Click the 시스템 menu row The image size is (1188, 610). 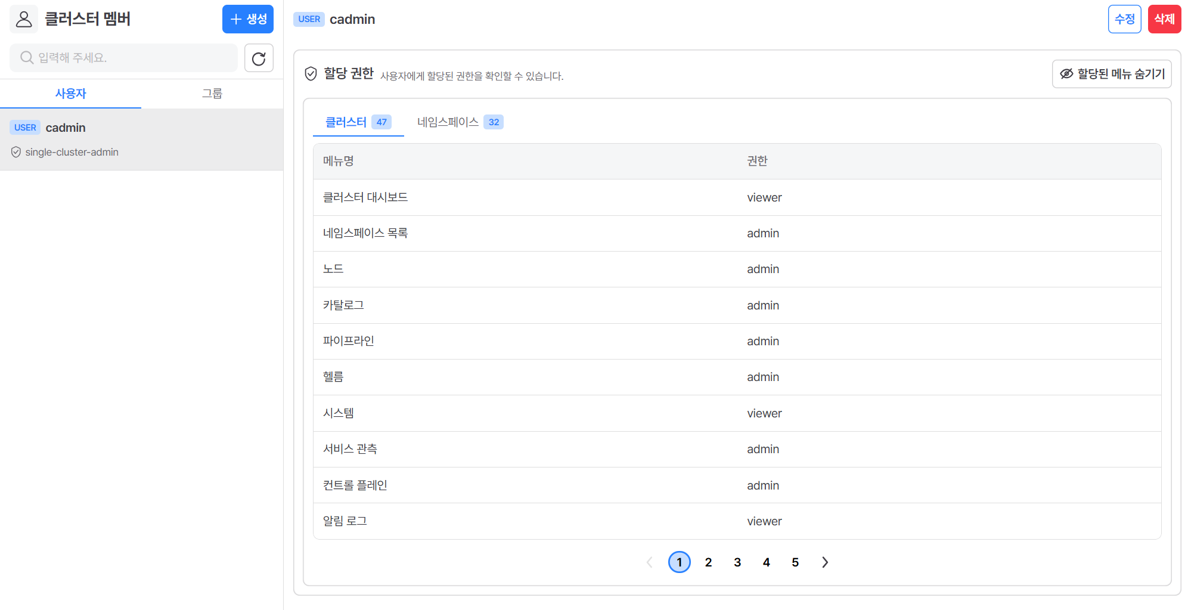tap(737, 413)
